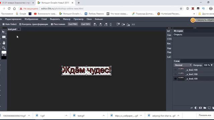Click the align vertical centers icon
This screenshot has height=120, width=214.
tap(123, 24)
